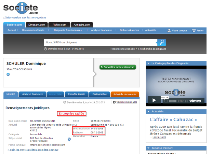Open the Analyse financière navigation menu item
The width and height of the screenshot is (212, 154).
point(102,30)
